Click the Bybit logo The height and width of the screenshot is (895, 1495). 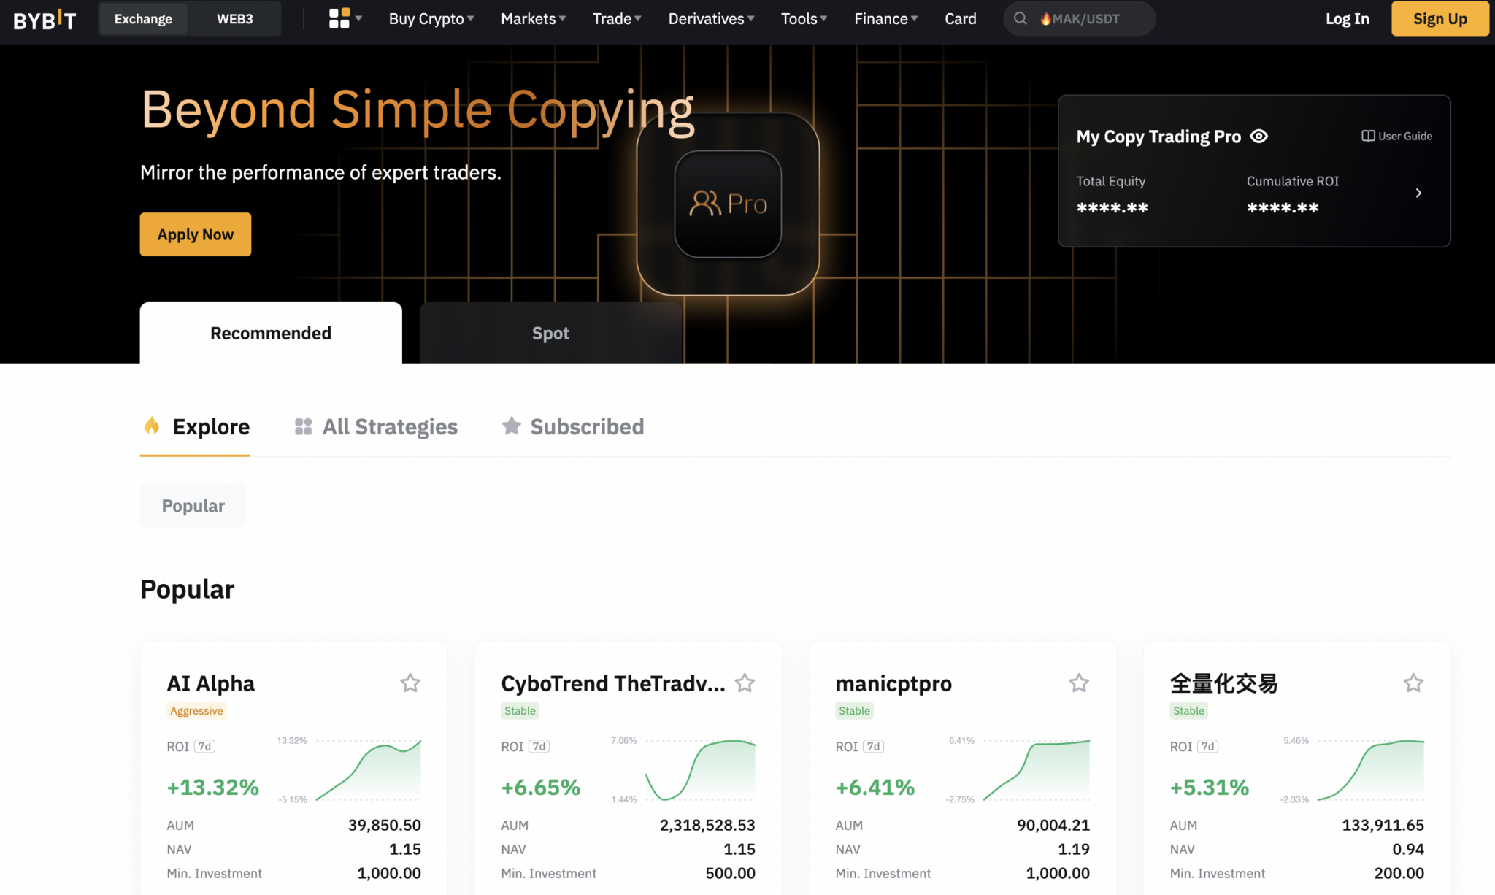(44, 19)
